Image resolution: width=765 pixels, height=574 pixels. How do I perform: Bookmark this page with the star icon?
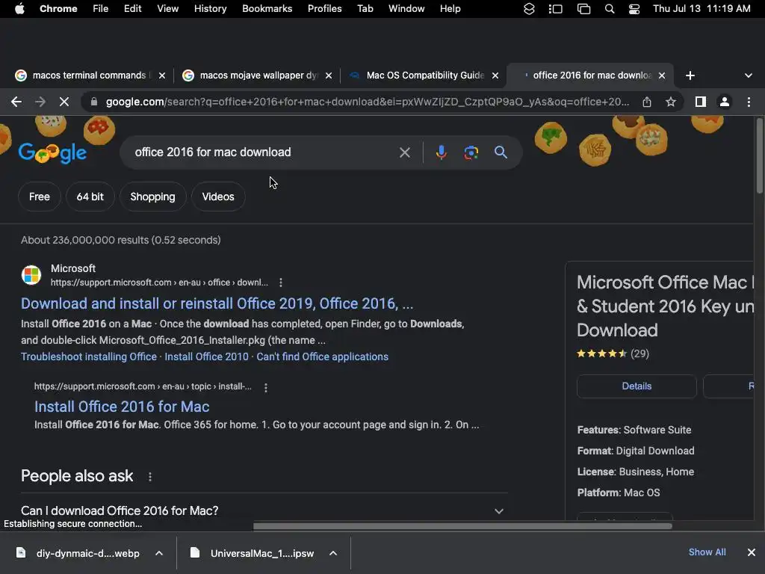[x=671, y=102]
